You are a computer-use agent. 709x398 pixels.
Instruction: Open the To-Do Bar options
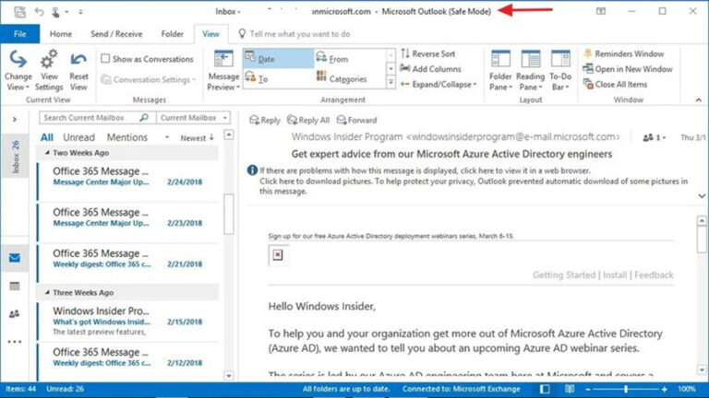560,70
